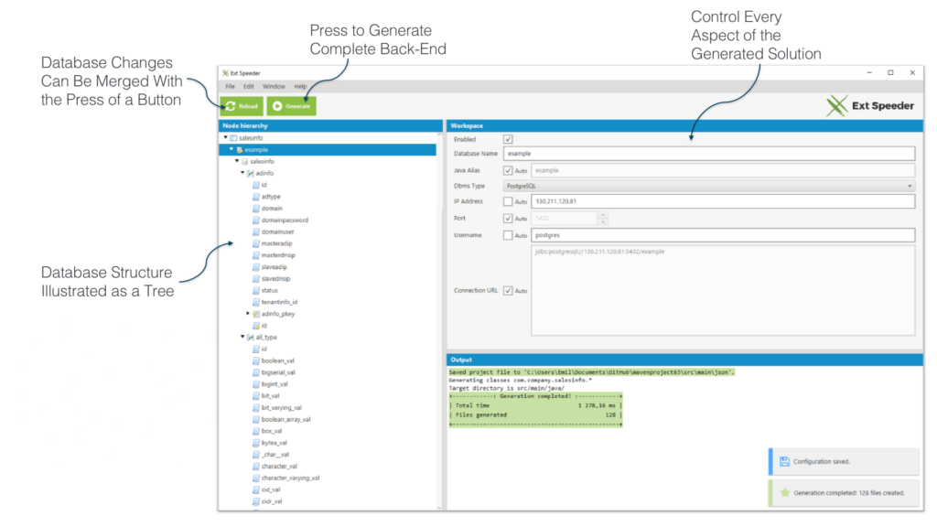937x527 pixels.
Task: Collapse the all_type table node
Action: [242, 337]
